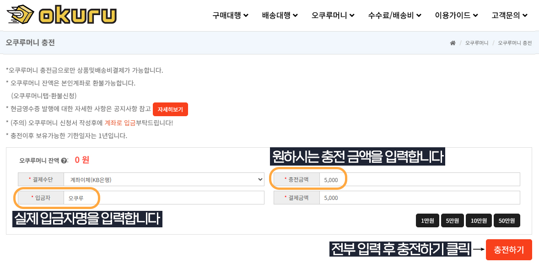The height and width of the screenshot is (263, 539).
Task: Open the 고객문의 menu
Action: coord(509,16)
